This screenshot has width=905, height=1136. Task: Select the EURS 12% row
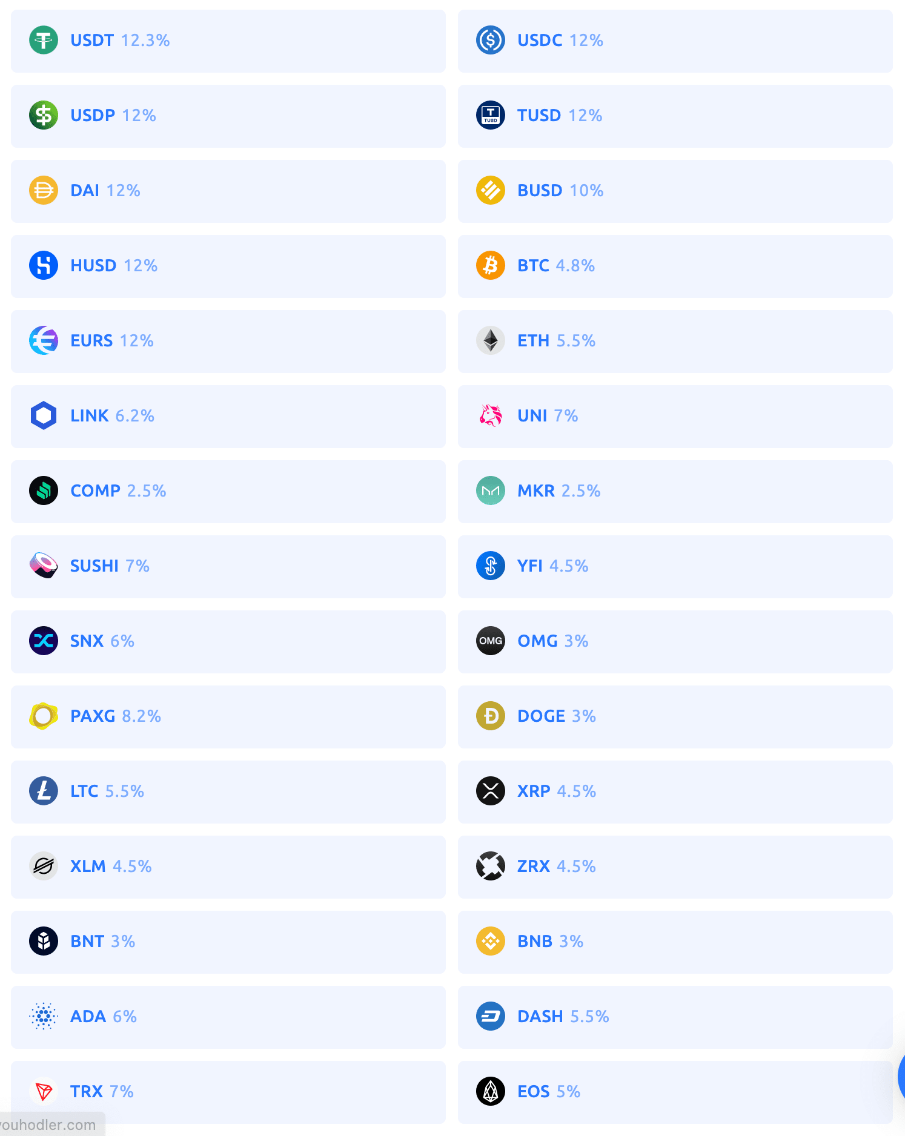point(228,341)
